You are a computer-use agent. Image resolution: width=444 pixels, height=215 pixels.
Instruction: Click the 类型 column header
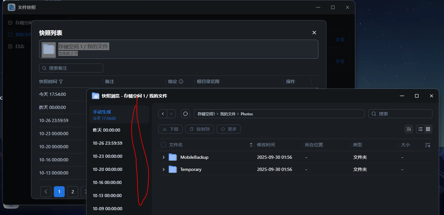click(358, 145)
